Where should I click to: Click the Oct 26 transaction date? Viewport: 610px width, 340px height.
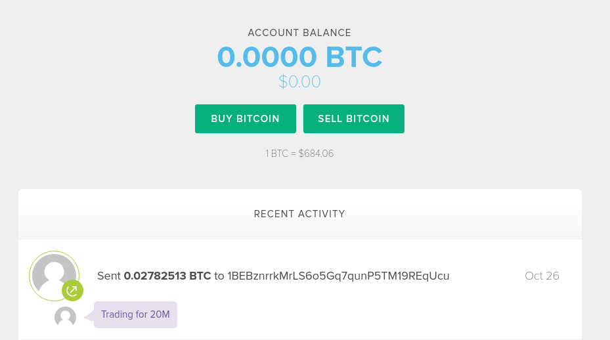pos(542,276)
